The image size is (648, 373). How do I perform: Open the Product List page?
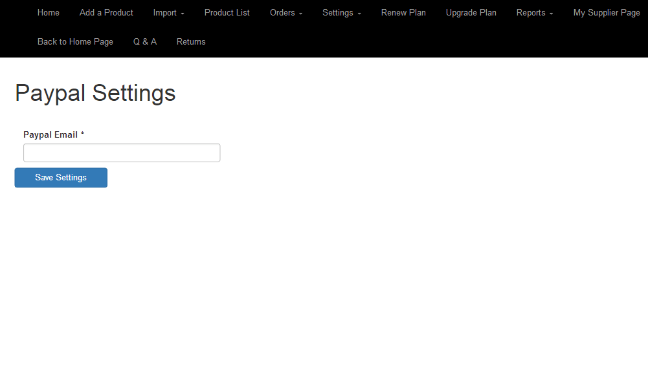click(x=227, y=12)
